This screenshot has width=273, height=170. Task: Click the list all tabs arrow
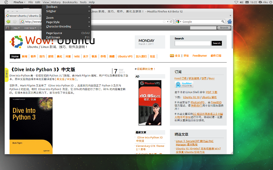[230, 16]
